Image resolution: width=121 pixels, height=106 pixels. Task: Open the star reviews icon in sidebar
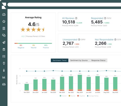point(4,21)
